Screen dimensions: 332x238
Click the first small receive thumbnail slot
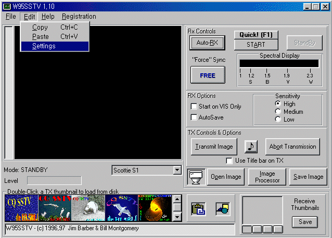click(247, 229)
